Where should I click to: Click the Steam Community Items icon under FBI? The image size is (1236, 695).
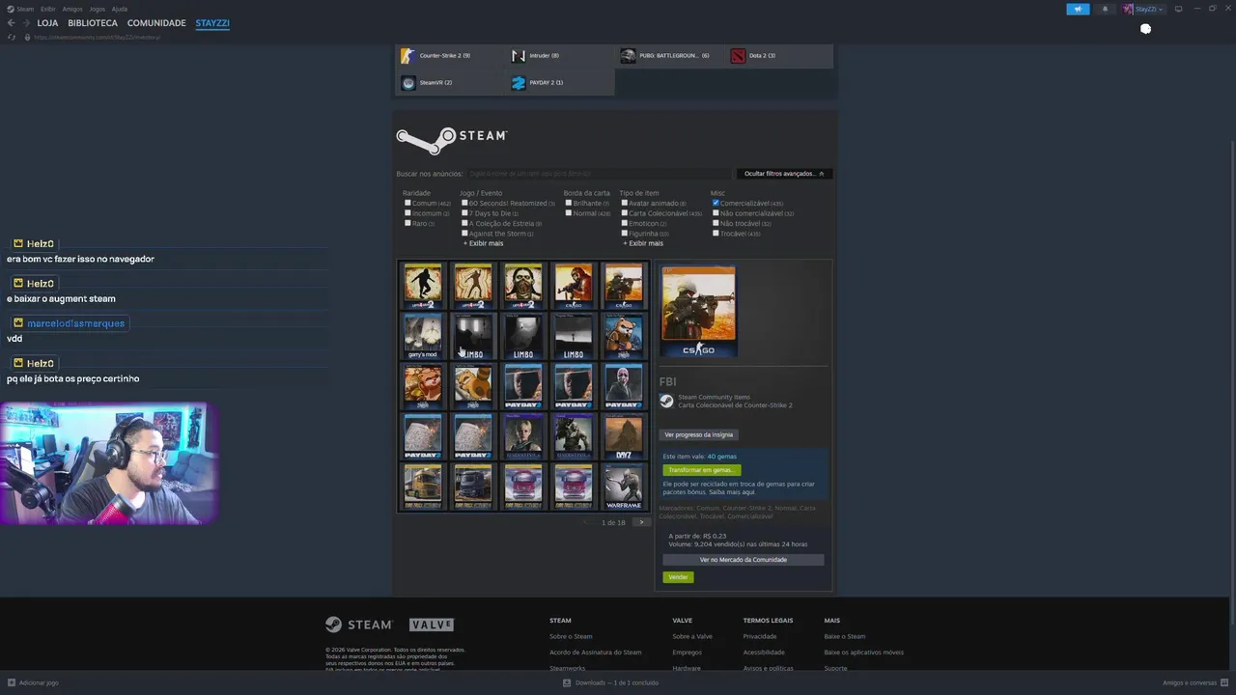667,401
